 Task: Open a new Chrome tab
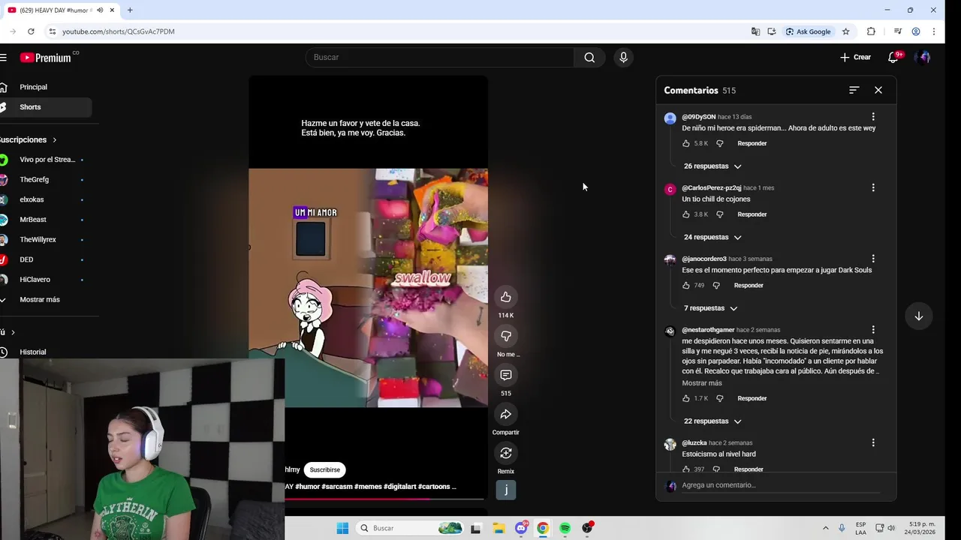point(130,10)
